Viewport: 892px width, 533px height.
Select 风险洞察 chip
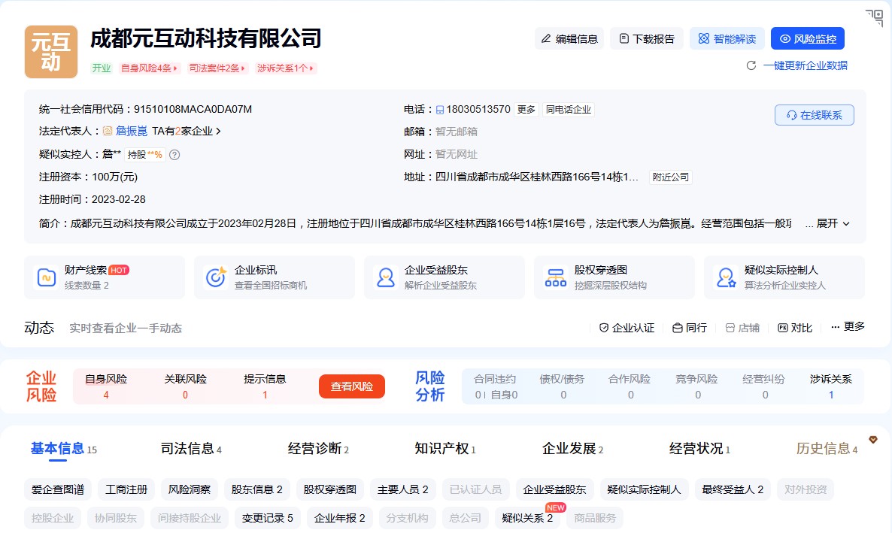point(190,489)
